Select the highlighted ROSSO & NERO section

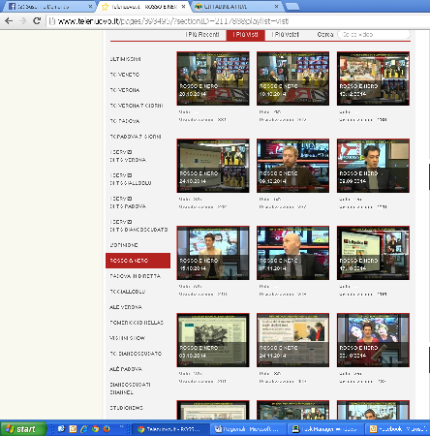138,261
